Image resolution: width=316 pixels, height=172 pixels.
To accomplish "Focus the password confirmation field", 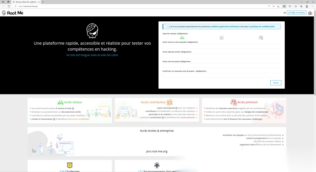I will pyautogui.click(x=221, y=75).
